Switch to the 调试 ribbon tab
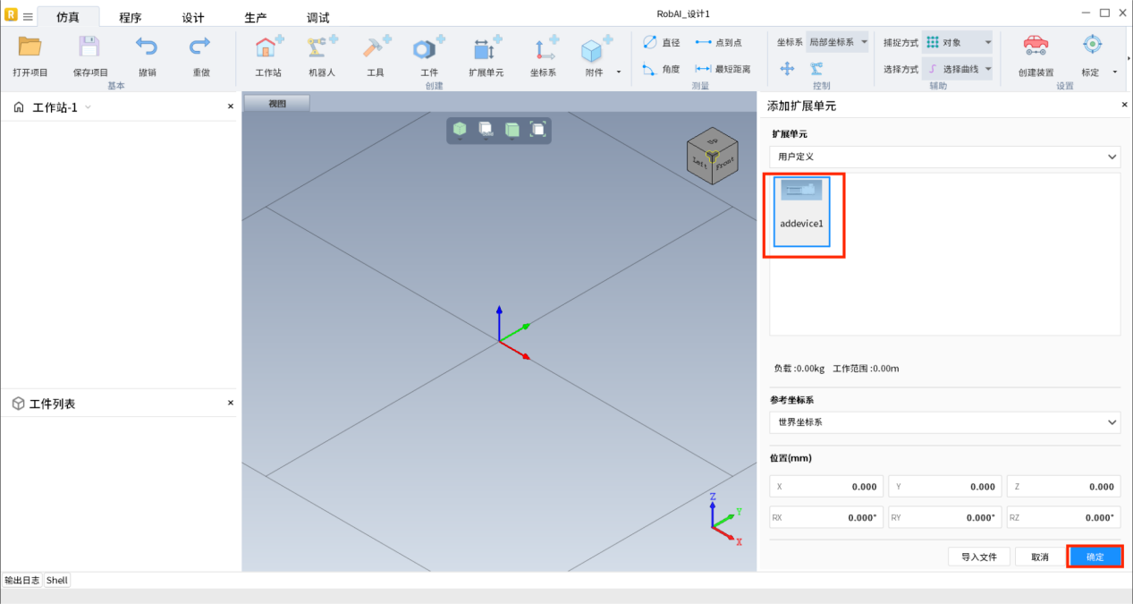1133x604 pixels. 317,18
